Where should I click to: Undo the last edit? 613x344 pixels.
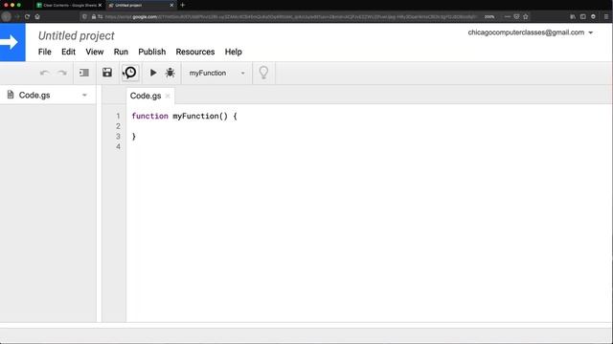coord(45,73)
